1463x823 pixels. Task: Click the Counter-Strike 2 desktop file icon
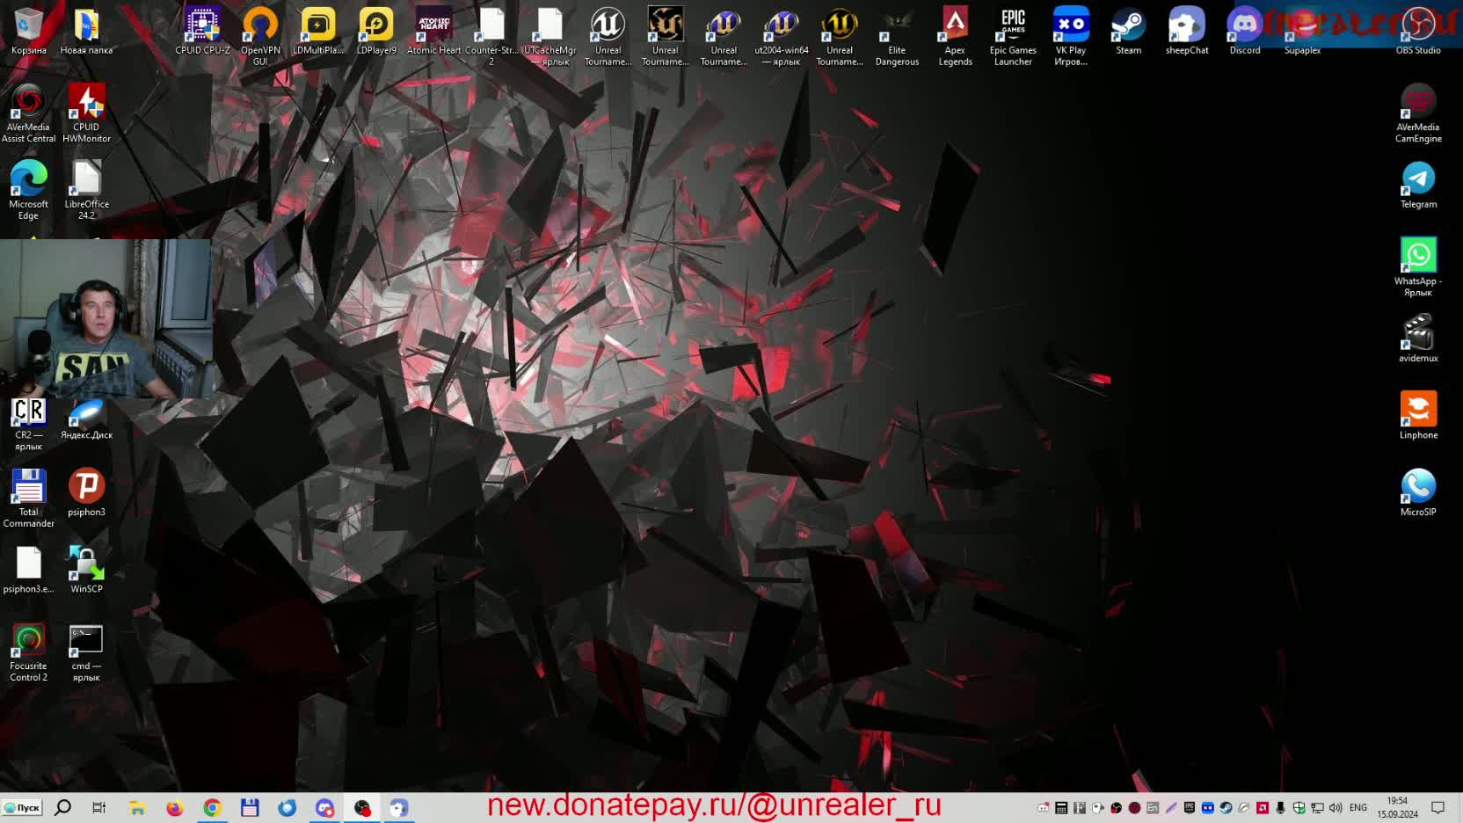491,36
